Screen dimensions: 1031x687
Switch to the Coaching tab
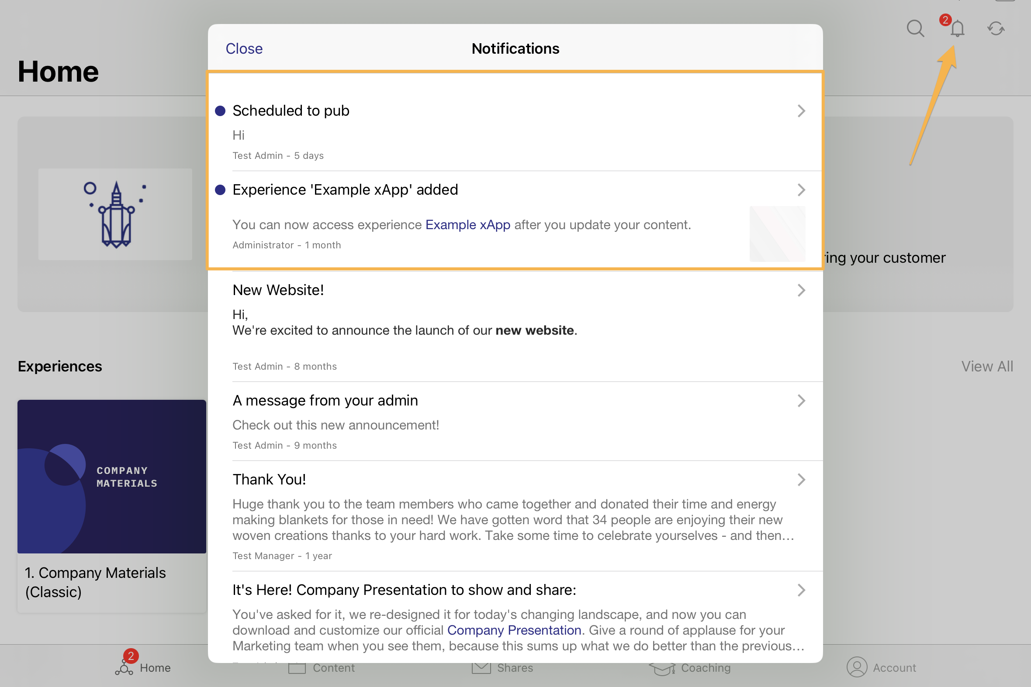pyautogui.click(x=690, y=668)
